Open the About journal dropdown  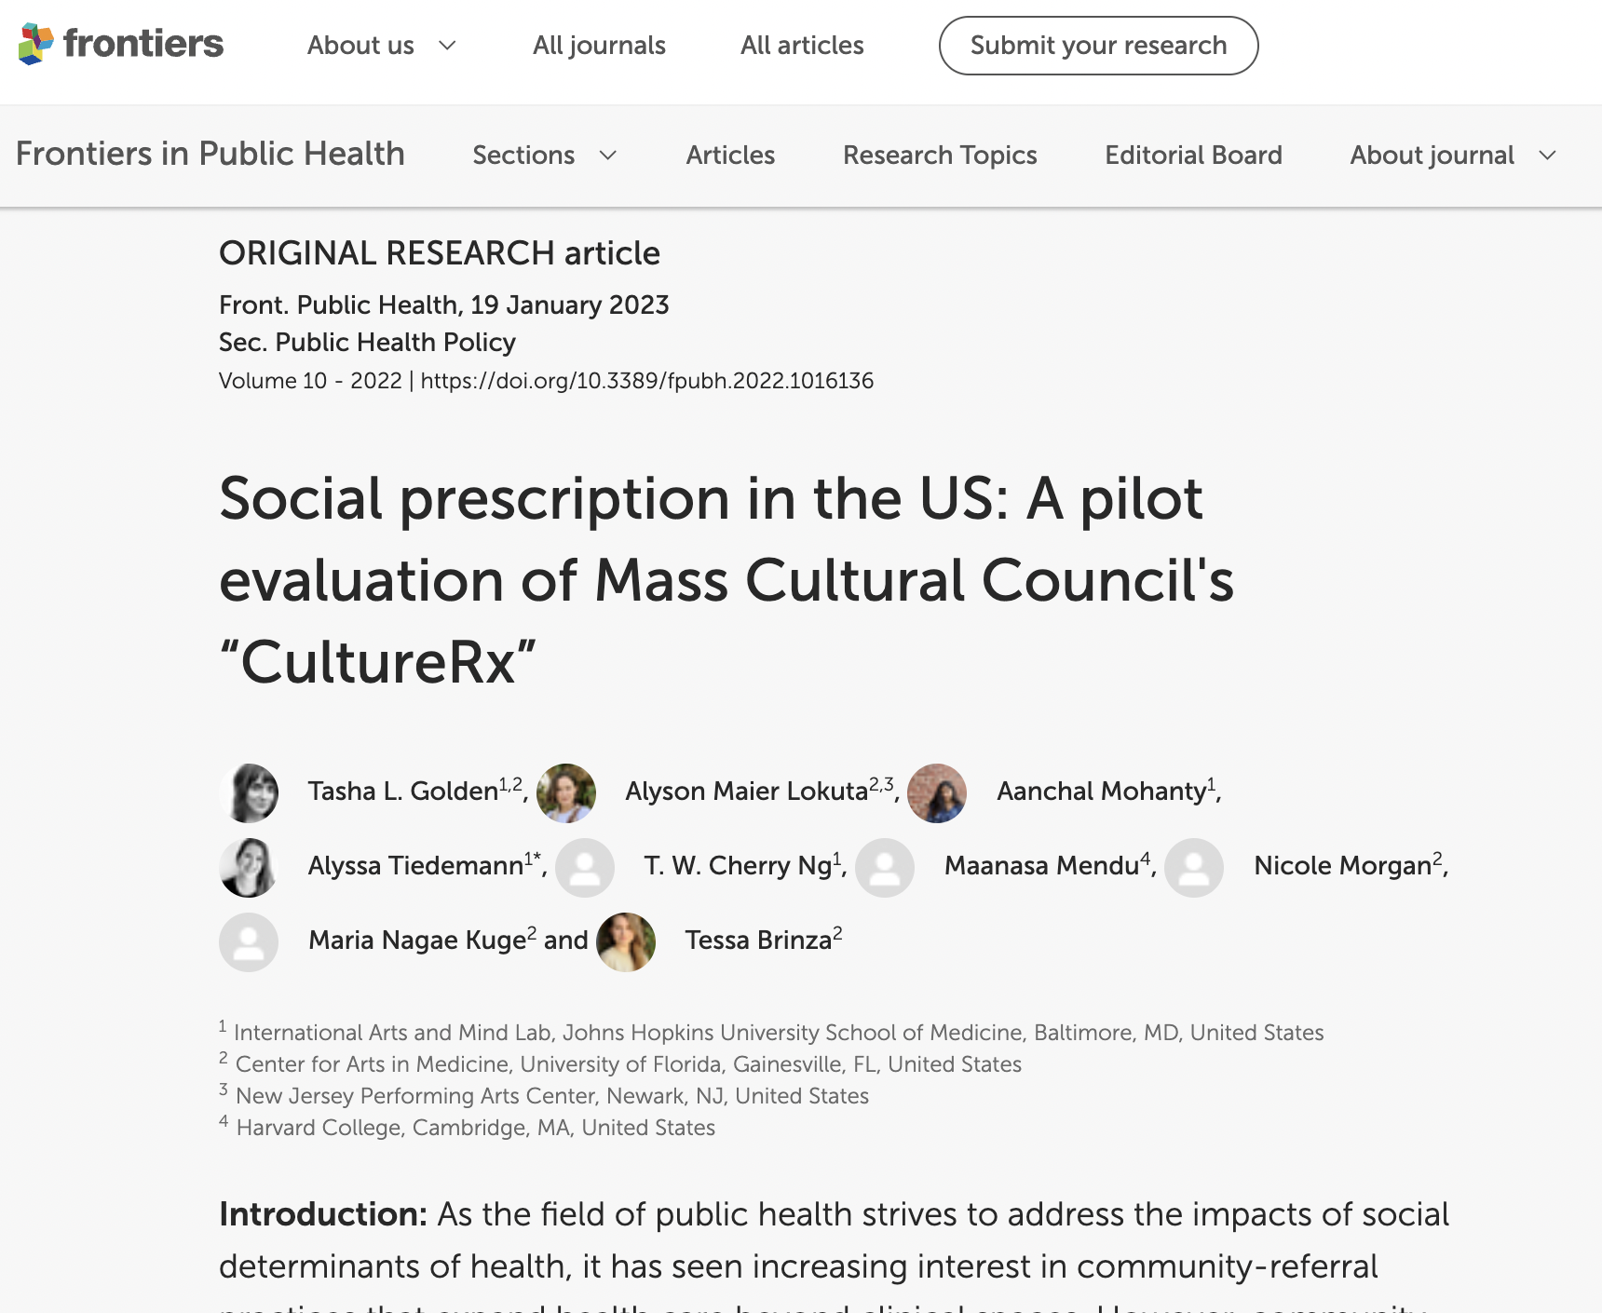1453,155
